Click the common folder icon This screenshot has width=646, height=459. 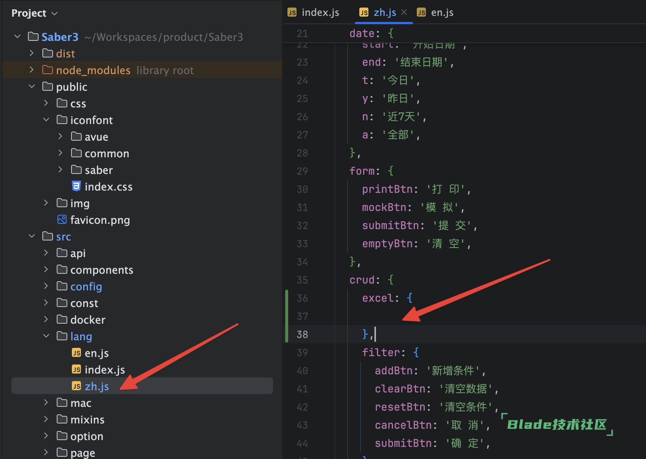point(76,153)
